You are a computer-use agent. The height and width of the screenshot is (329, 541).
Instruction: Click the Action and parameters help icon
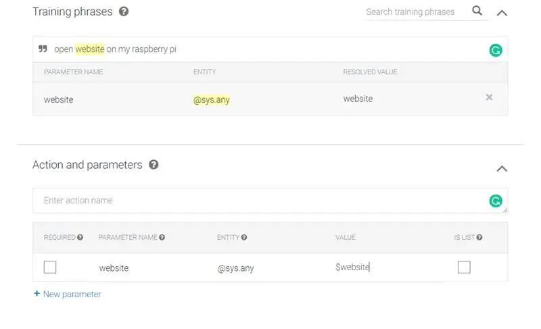(x=154, y=165)
